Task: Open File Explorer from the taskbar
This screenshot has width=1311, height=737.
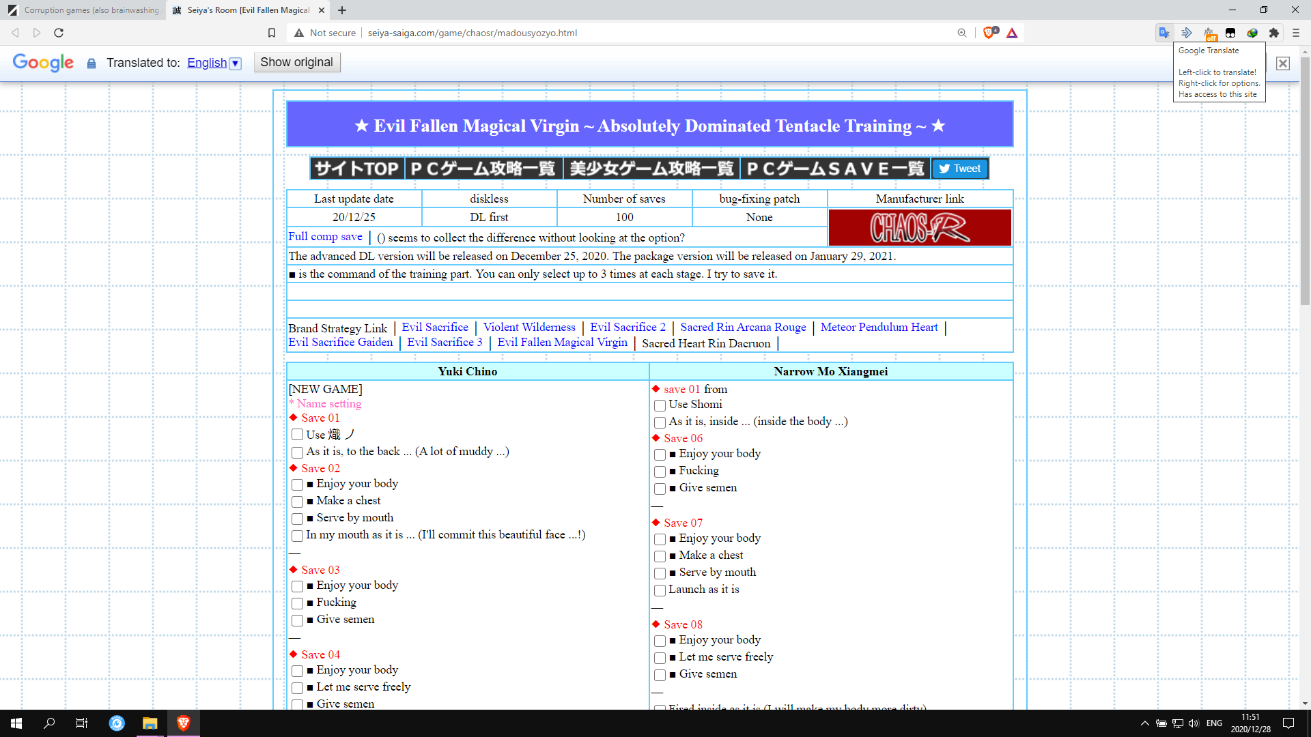Action: click(150, 723)
